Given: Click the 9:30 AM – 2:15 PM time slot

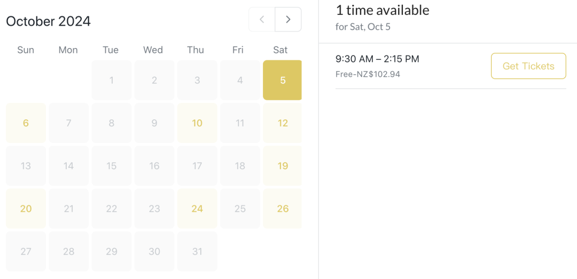Looking at the screenshot, I should (377, 59).
